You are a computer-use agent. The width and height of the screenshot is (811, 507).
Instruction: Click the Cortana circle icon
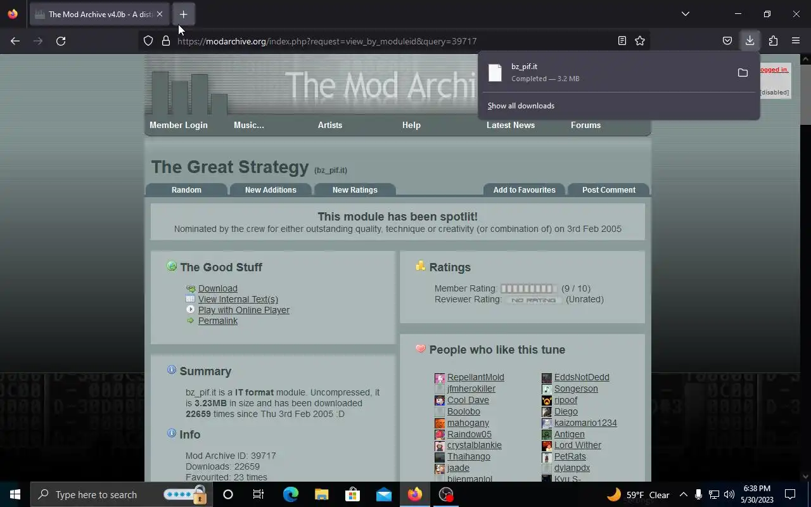[x=228, y=494]
